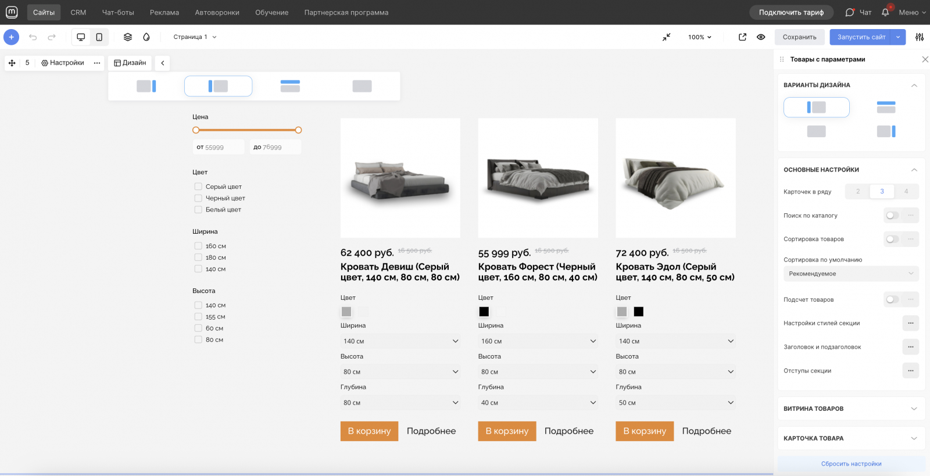Click the undo arrow icon
930x476 pixels.
click(x=33, y=37)
